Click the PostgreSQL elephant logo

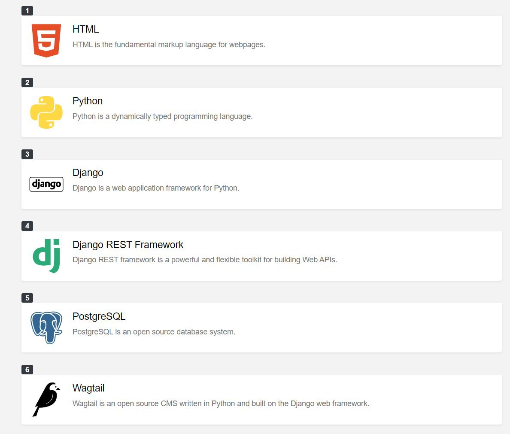(x=46, y=328)
